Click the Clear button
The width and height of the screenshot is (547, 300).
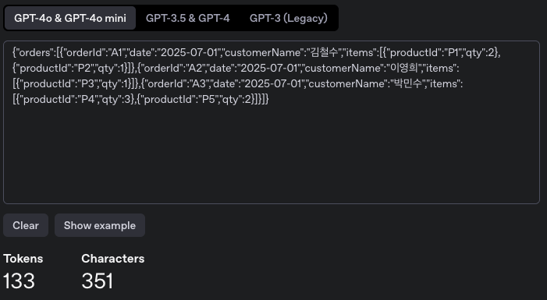[x=26, y=225]
